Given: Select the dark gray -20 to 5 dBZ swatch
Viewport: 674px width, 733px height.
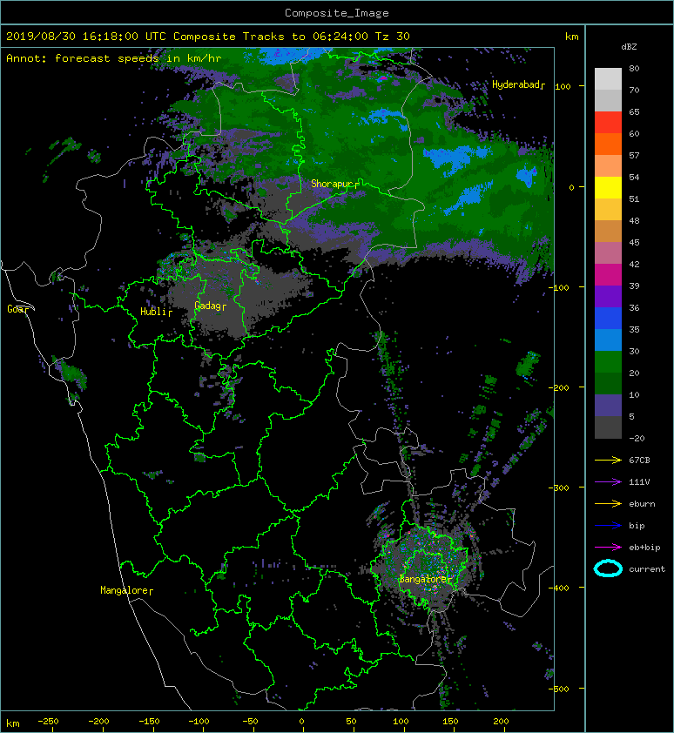Looking at the screenshot, I should point(608,427).
